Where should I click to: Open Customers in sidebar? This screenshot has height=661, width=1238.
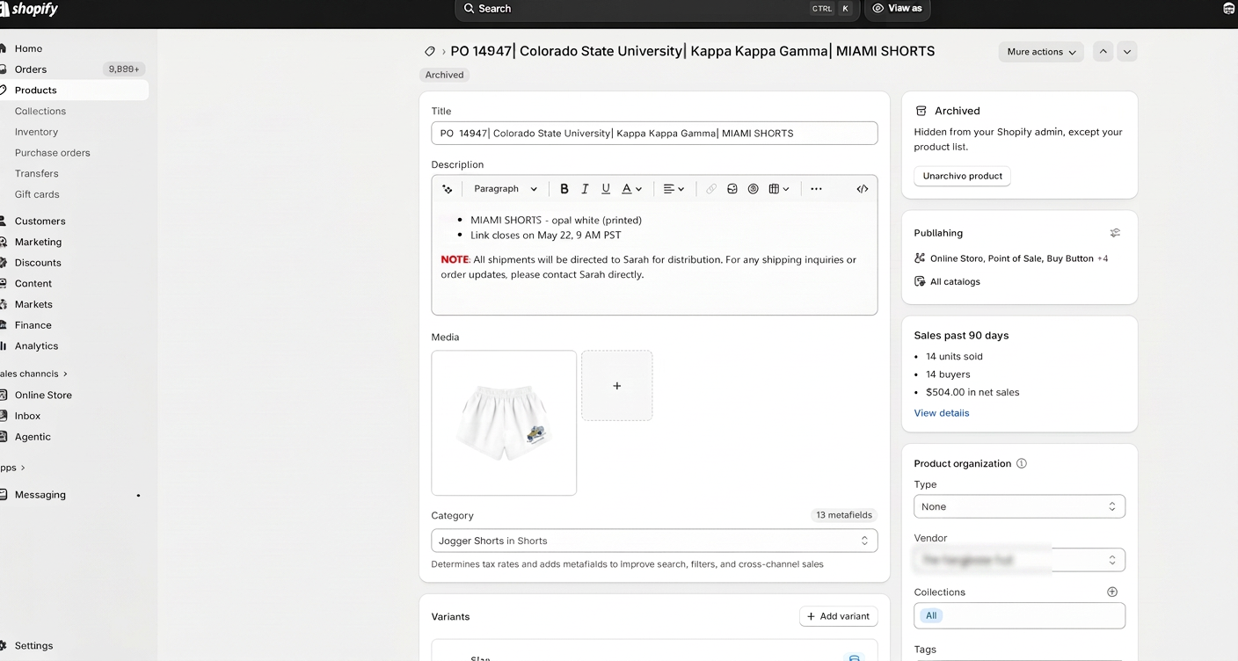[40, 222]
